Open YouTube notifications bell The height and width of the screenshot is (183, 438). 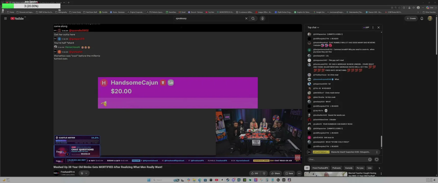[x=422, y=18]
